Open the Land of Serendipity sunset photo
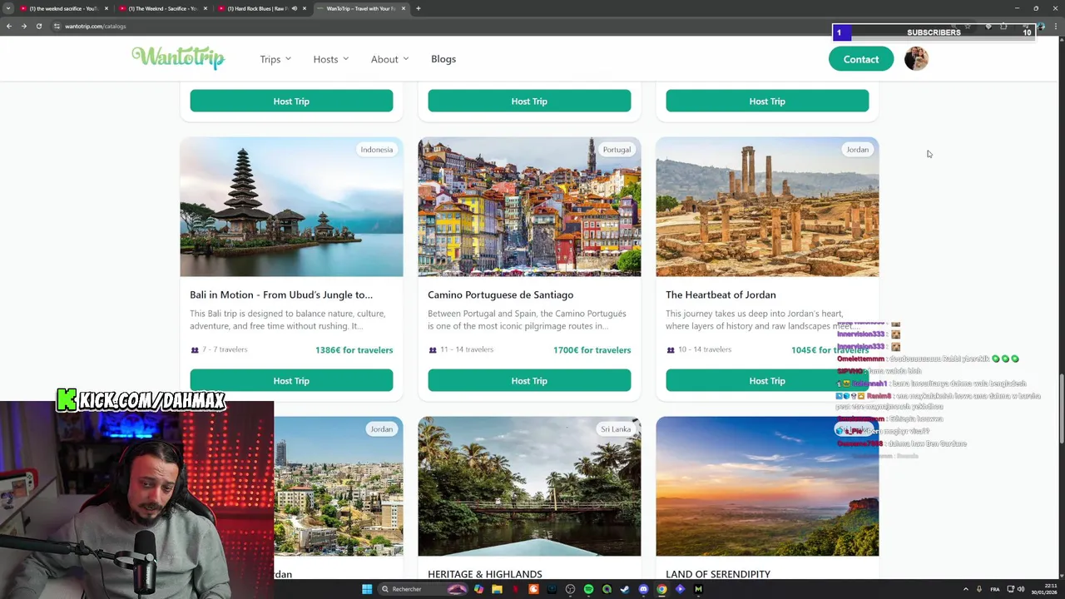 pos(767,487)
